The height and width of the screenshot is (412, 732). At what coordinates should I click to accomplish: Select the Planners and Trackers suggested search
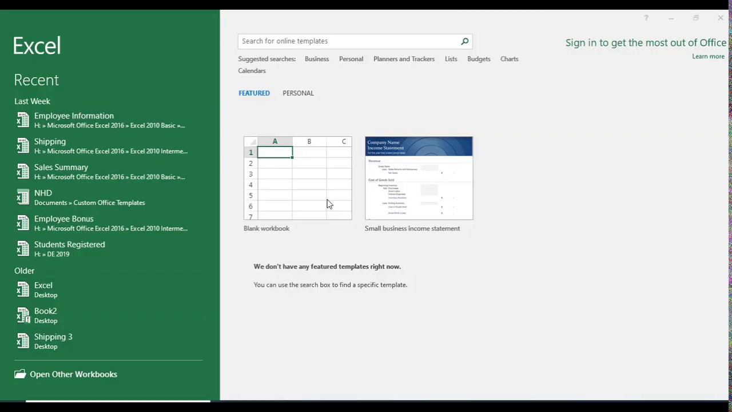[x=404, y=59]
